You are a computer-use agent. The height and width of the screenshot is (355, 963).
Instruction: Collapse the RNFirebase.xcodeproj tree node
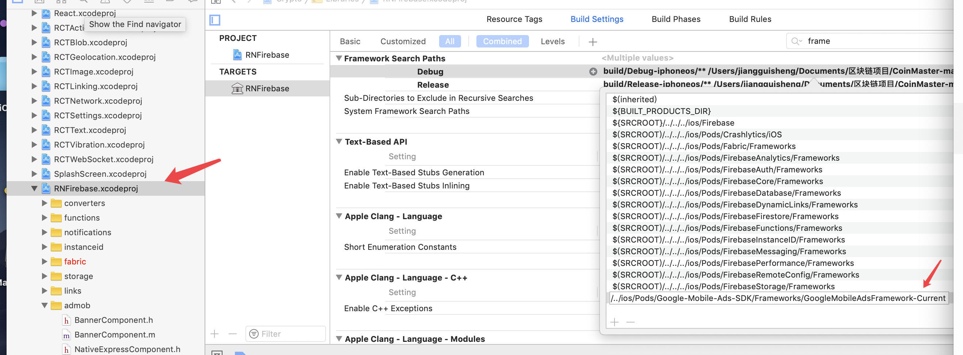pyautogui.click(x=34, y=188)
